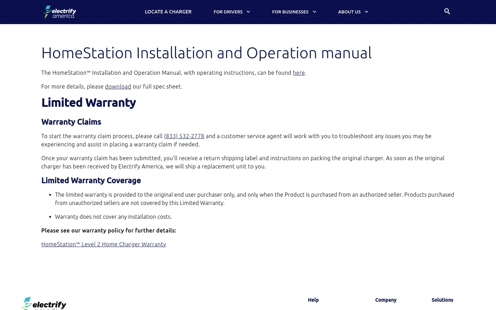Click the Solutions footer heading

[442, 300]
